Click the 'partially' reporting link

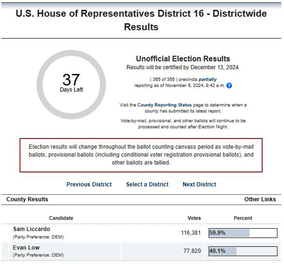tap(208, 79)
